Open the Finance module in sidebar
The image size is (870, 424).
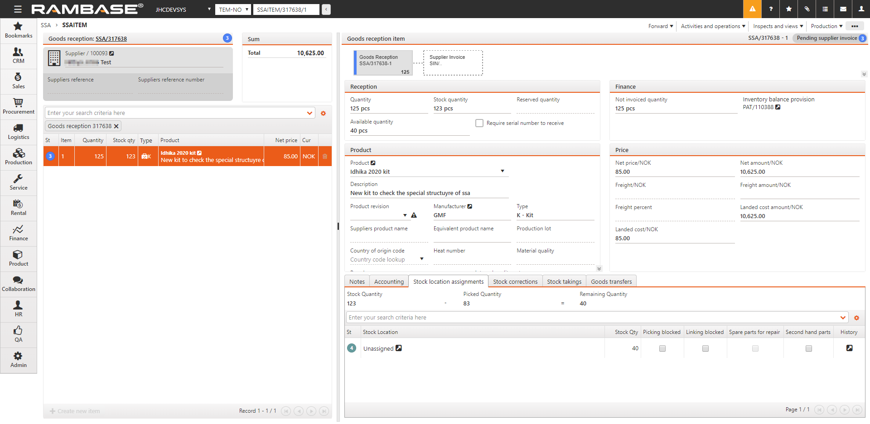18,233
